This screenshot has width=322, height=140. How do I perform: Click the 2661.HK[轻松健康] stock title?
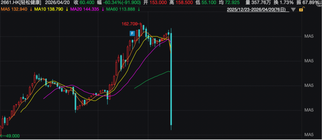pyautogui.click(x=21, y=3)
